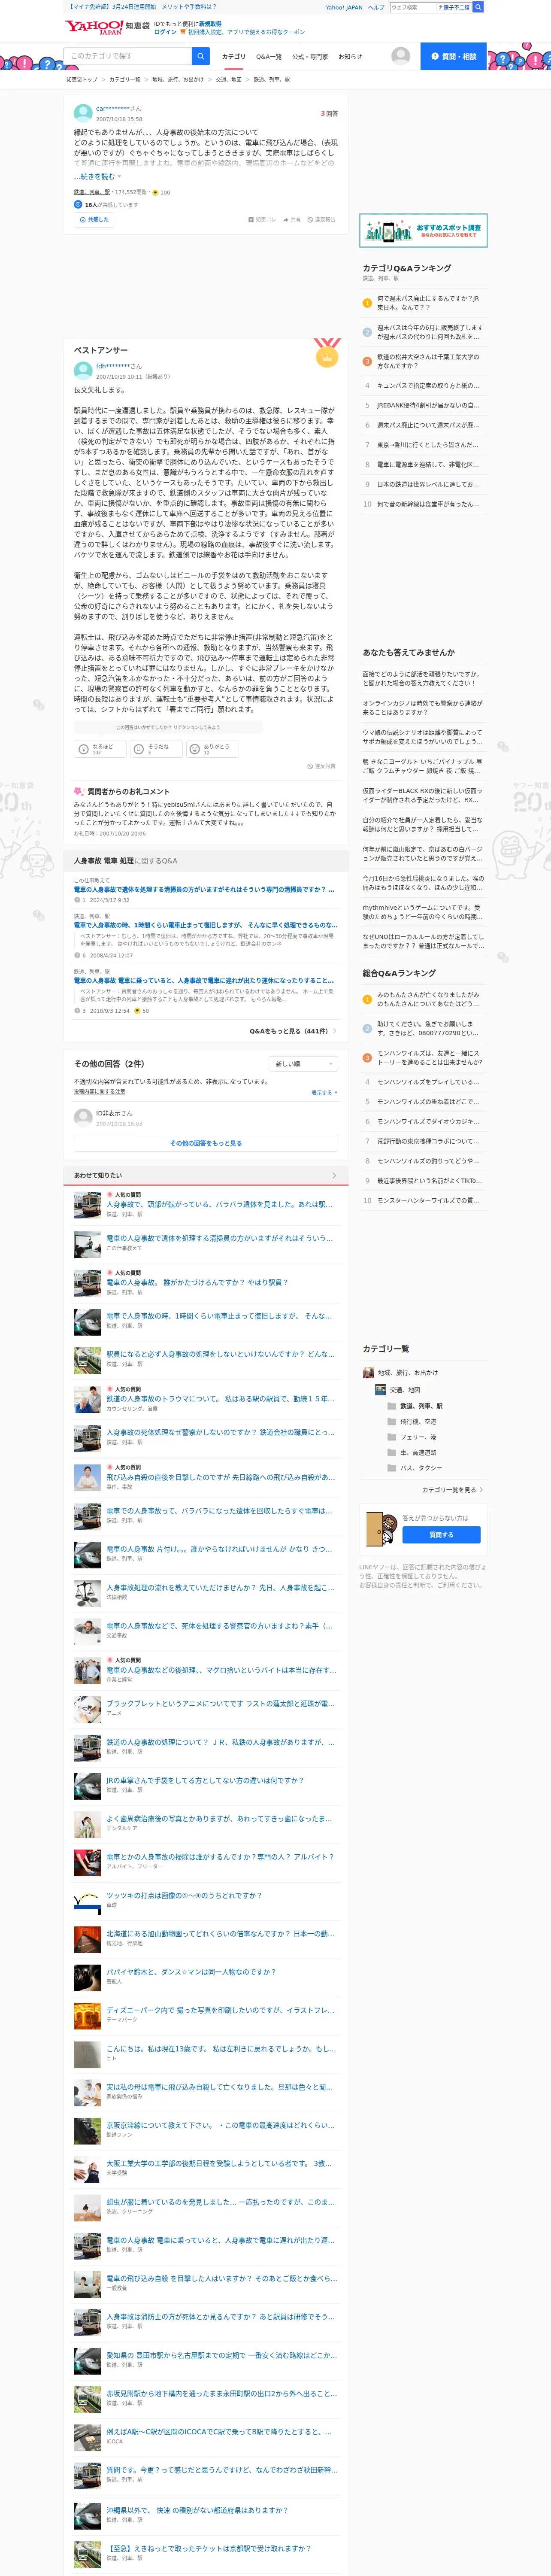The image size is (551, 2576).
Task: Click the 質問・相談 button
Action: pyautogui.click(x=453, y=56)
